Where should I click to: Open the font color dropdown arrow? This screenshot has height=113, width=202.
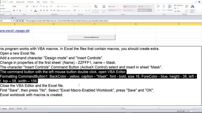[38, 11]
